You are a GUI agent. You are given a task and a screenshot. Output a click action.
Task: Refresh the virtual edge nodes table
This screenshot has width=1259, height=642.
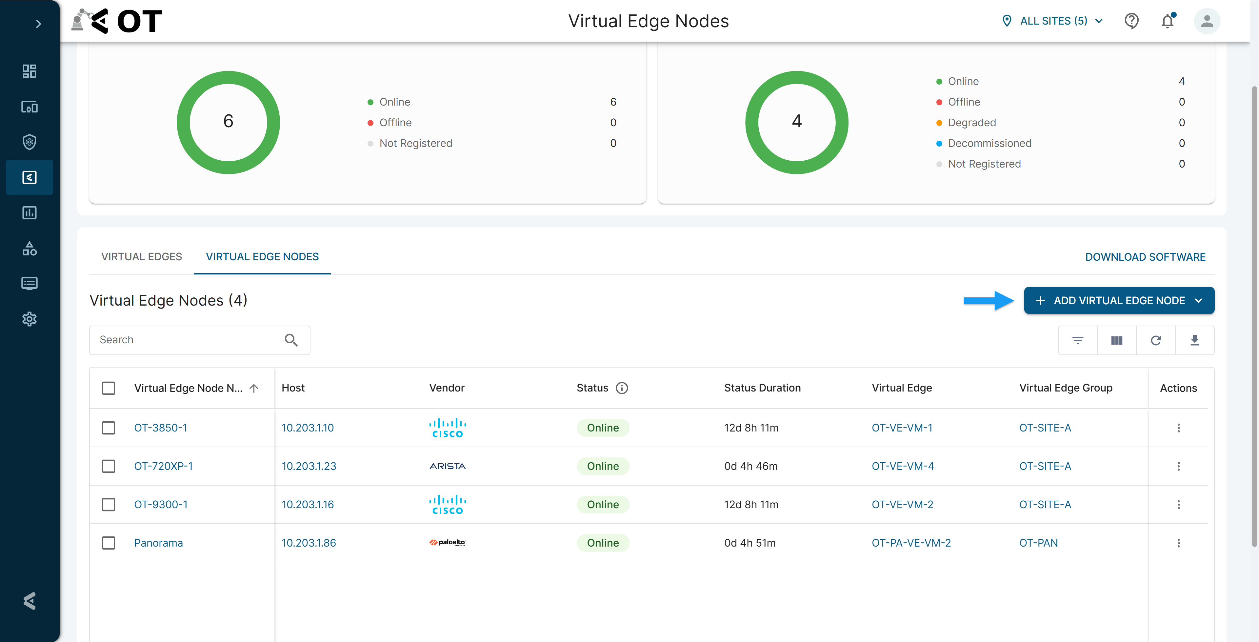[x=1156, y=340]
